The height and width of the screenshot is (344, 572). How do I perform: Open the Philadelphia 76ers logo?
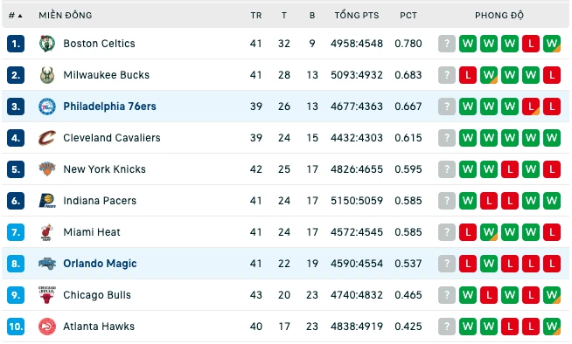(47, 107)
